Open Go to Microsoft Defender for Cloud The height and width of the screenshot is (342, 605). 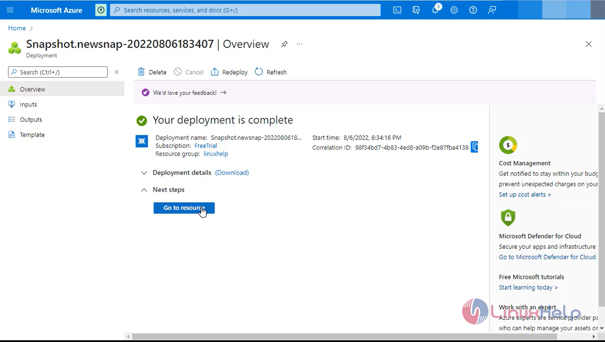click(547, 257)
